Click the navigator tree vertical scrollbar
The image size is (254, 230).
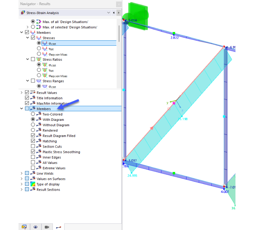119,34
